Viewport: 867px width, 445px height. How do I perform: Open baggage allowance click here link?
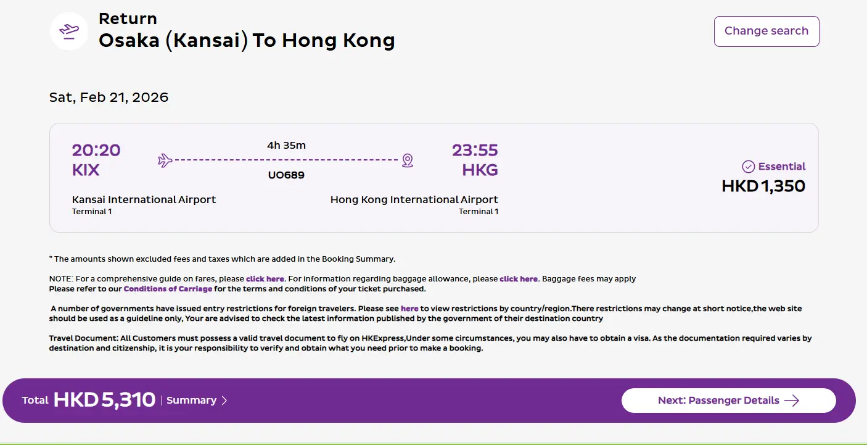coord(519,279)
